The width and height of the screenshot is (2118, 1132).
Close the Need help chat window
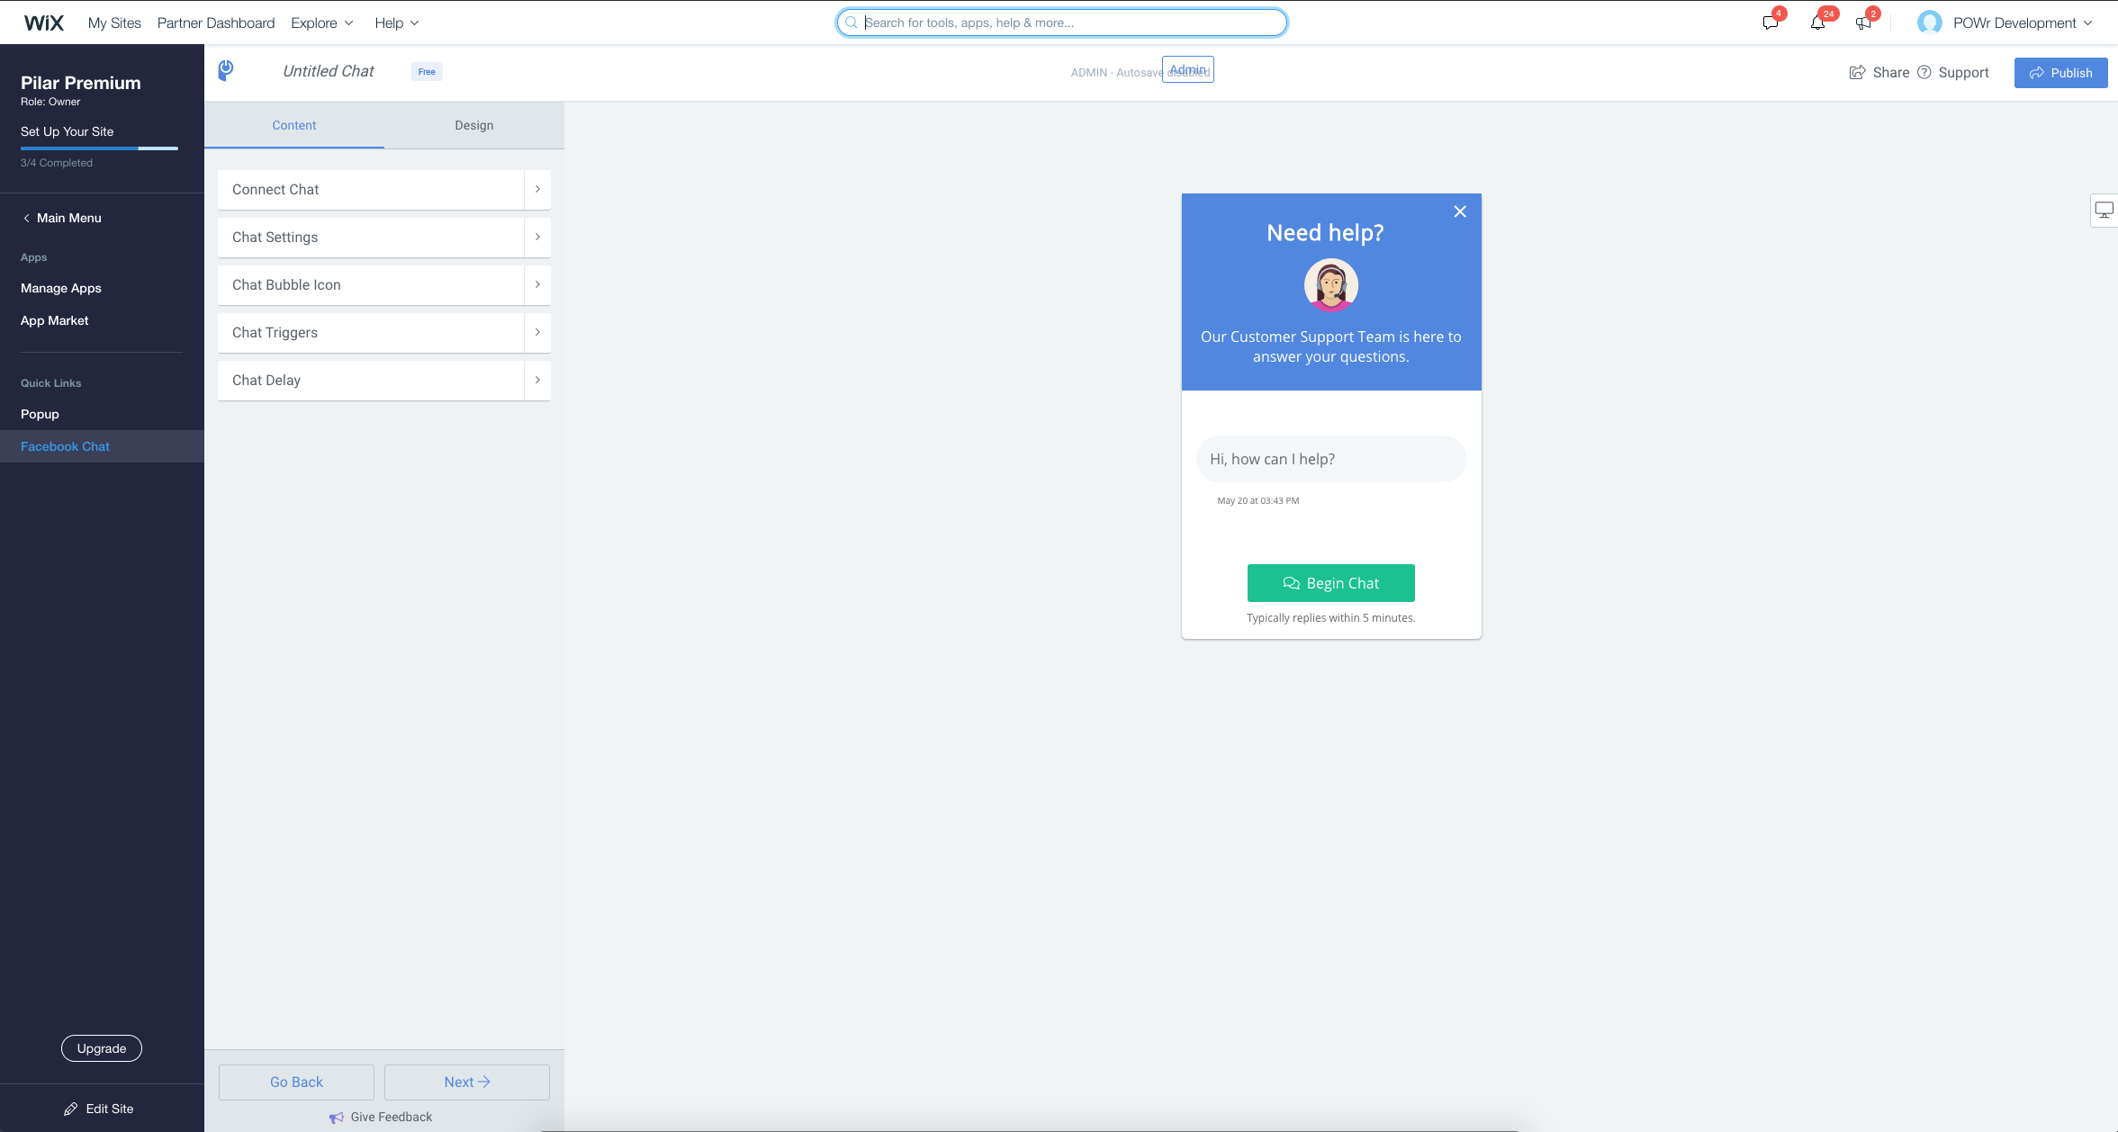pyautogui.click(x=1459, y=211)
